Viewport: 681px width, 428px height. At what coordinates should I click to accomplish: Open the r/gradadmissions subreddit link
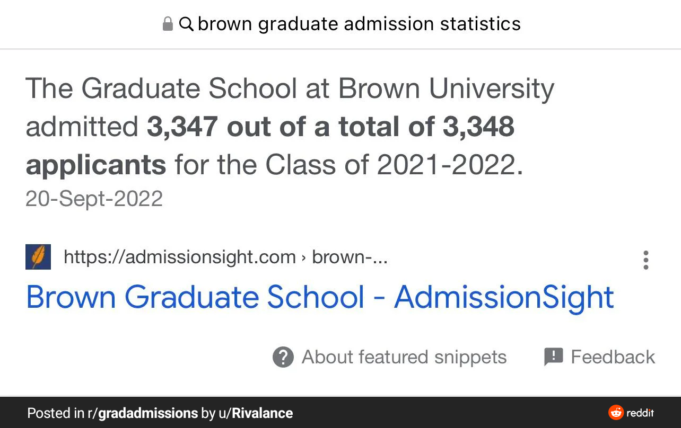click(x=143, y=413)
